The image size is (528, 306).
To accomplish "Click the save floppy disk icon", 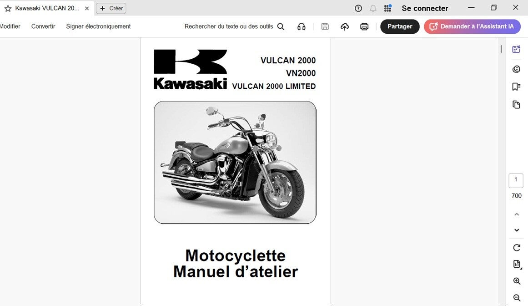I will pos(325,26).
